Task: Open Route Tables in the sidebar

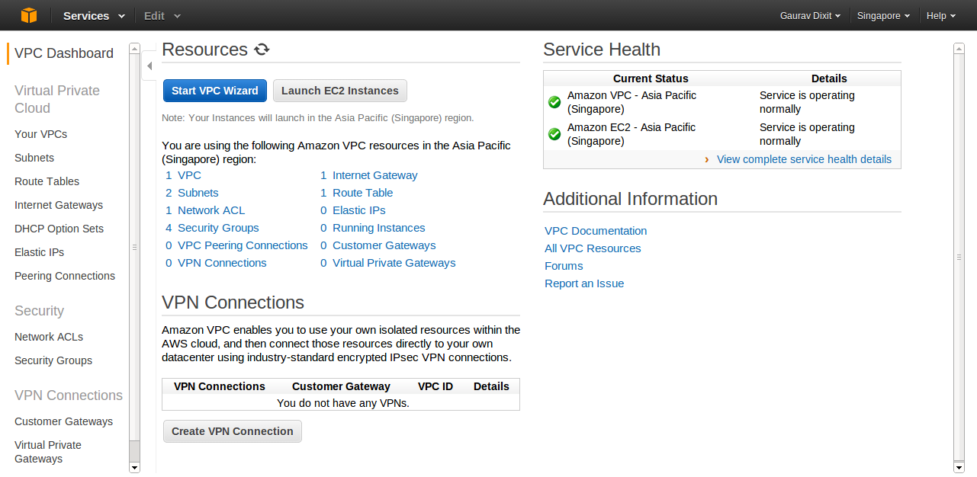Action: 47,181
